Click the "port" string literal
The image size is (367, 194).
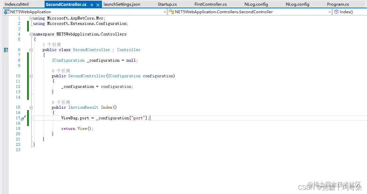click(138, 118)
